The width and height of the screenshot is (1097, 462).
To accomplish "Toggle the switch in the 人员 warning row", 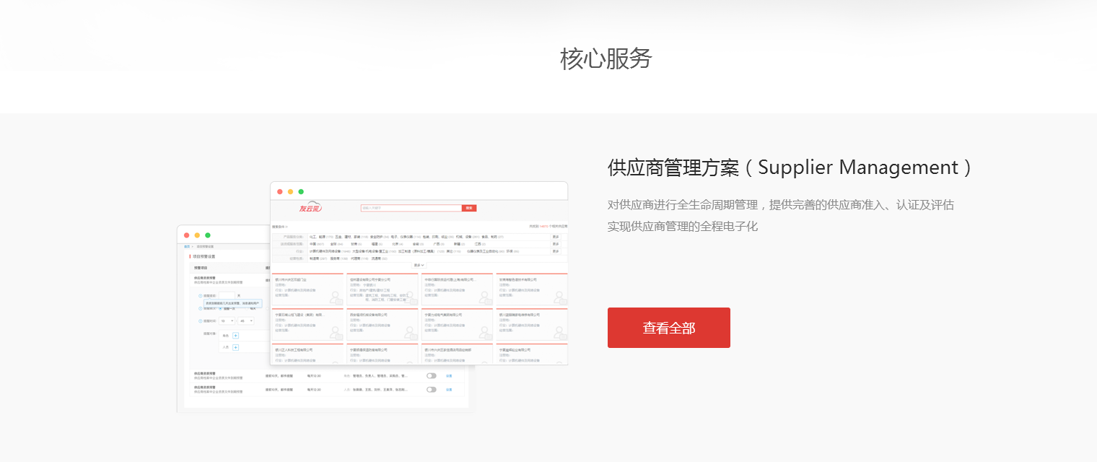I will 432,389.
